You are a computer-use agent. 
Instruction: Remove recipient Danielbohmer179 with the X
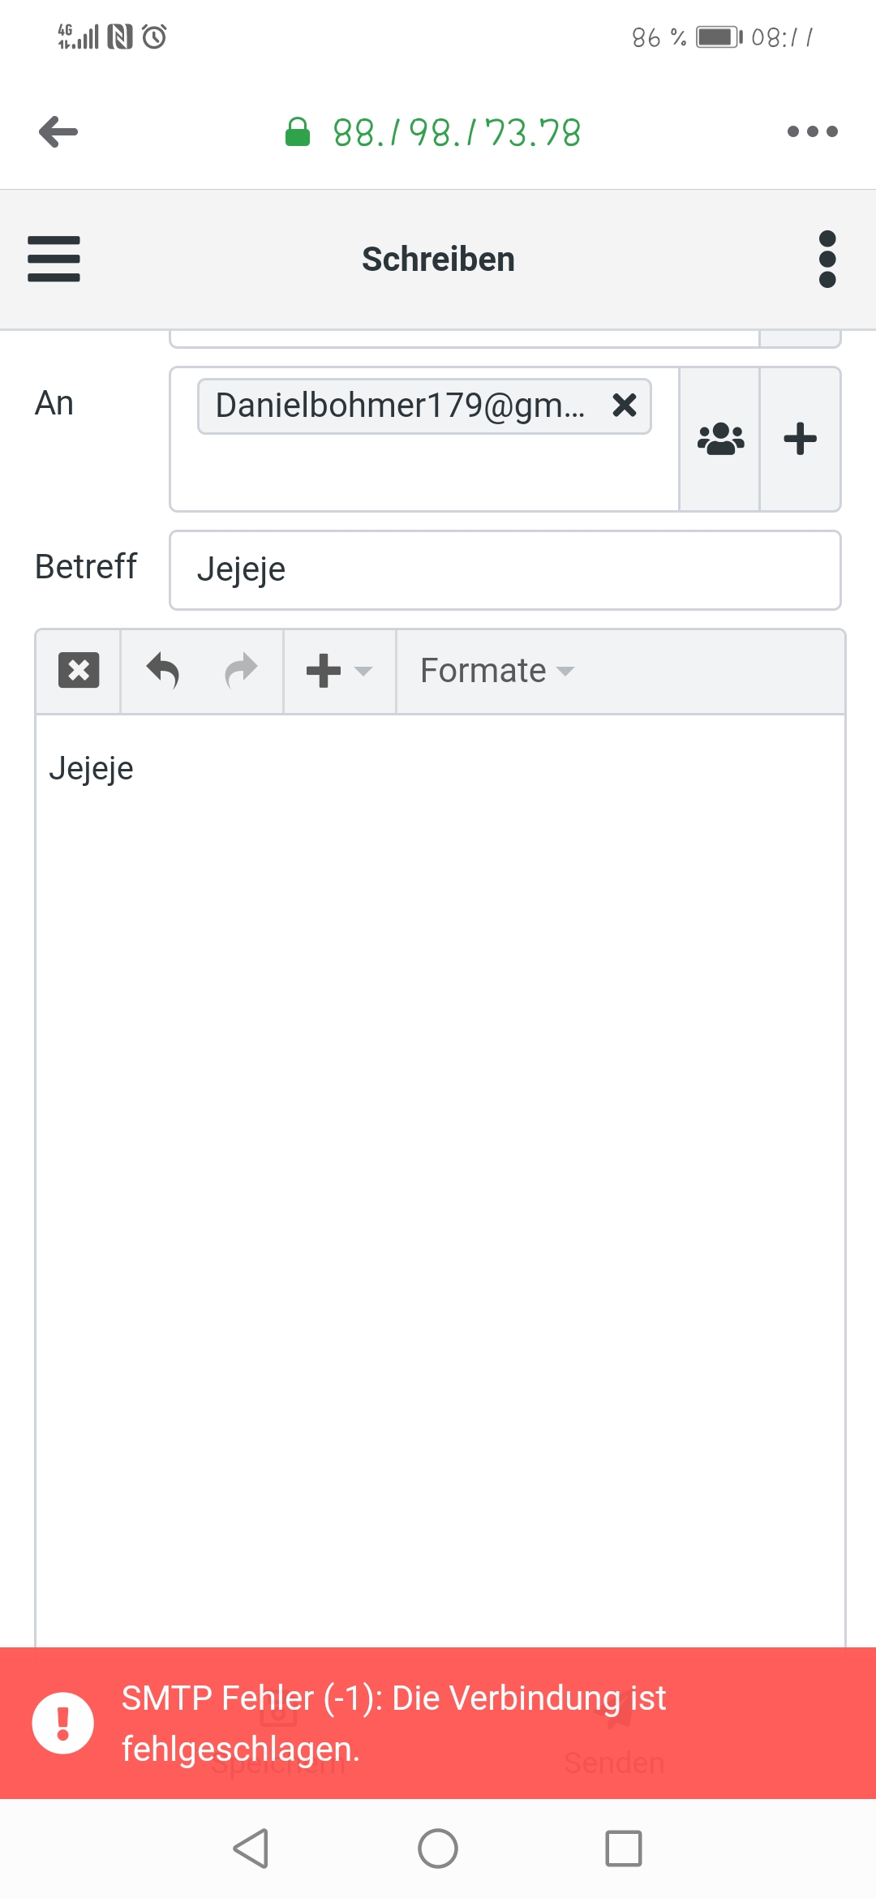pos(625,405)
